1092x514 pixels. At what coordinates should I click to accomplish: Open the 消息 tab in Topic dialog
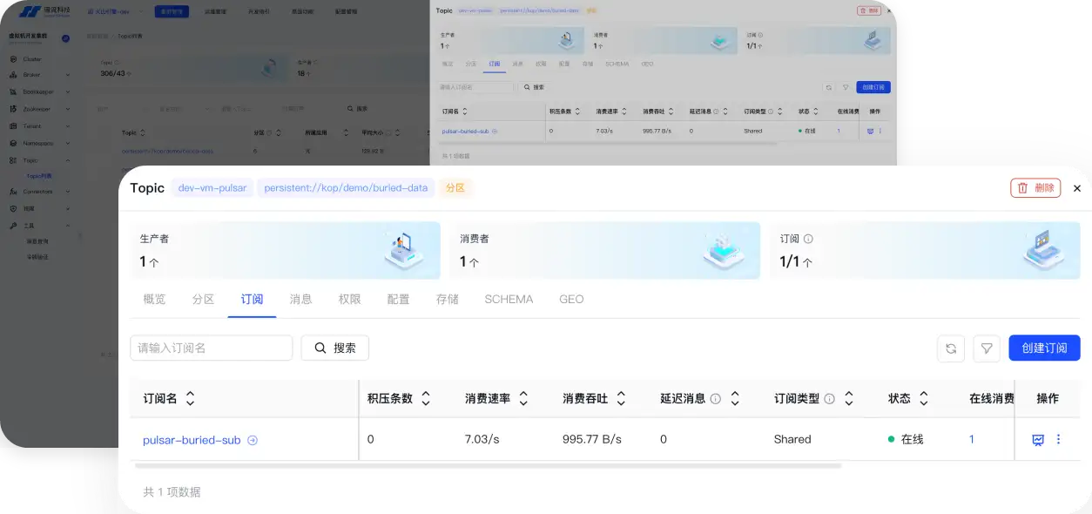300,299
